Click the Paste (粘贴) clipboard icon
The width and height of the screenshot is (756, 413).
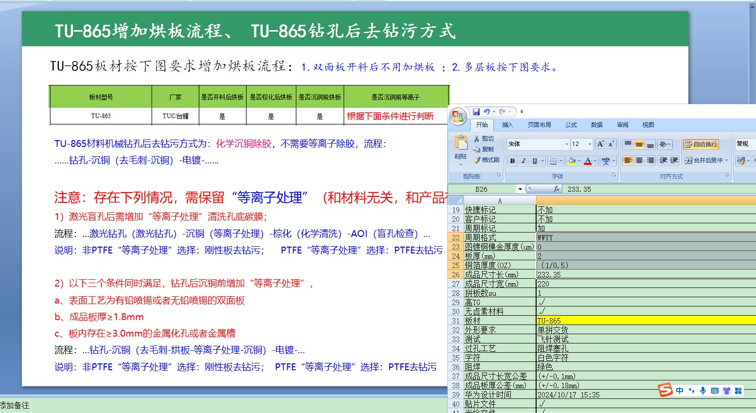coord(460,143)
